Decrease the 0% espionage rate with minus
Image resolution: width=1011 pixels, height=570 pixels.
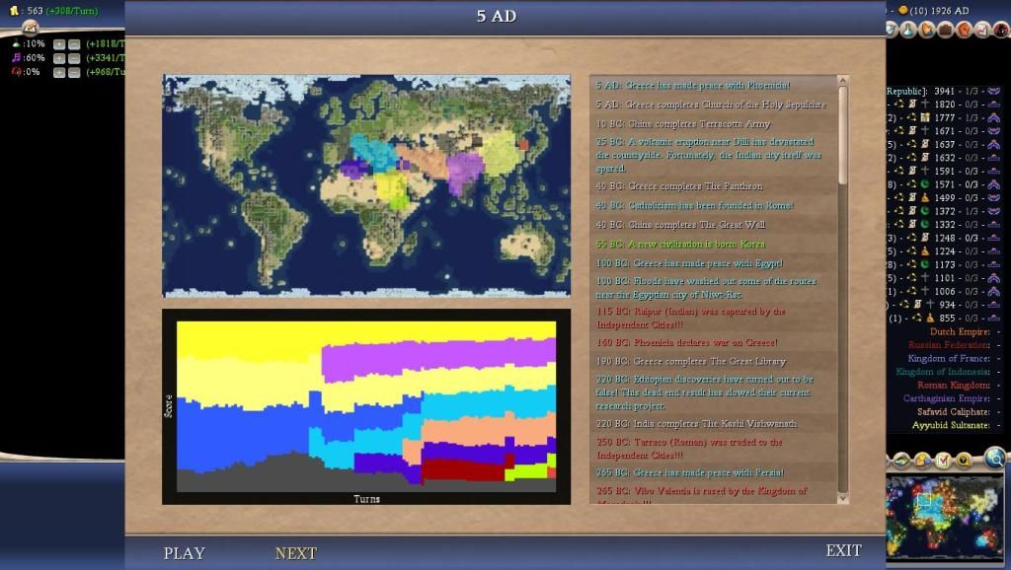pyautogui.click(x=74, y=73)
